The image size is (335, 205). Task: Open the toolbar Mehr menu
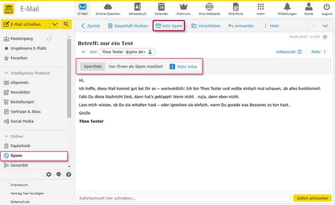272,26
